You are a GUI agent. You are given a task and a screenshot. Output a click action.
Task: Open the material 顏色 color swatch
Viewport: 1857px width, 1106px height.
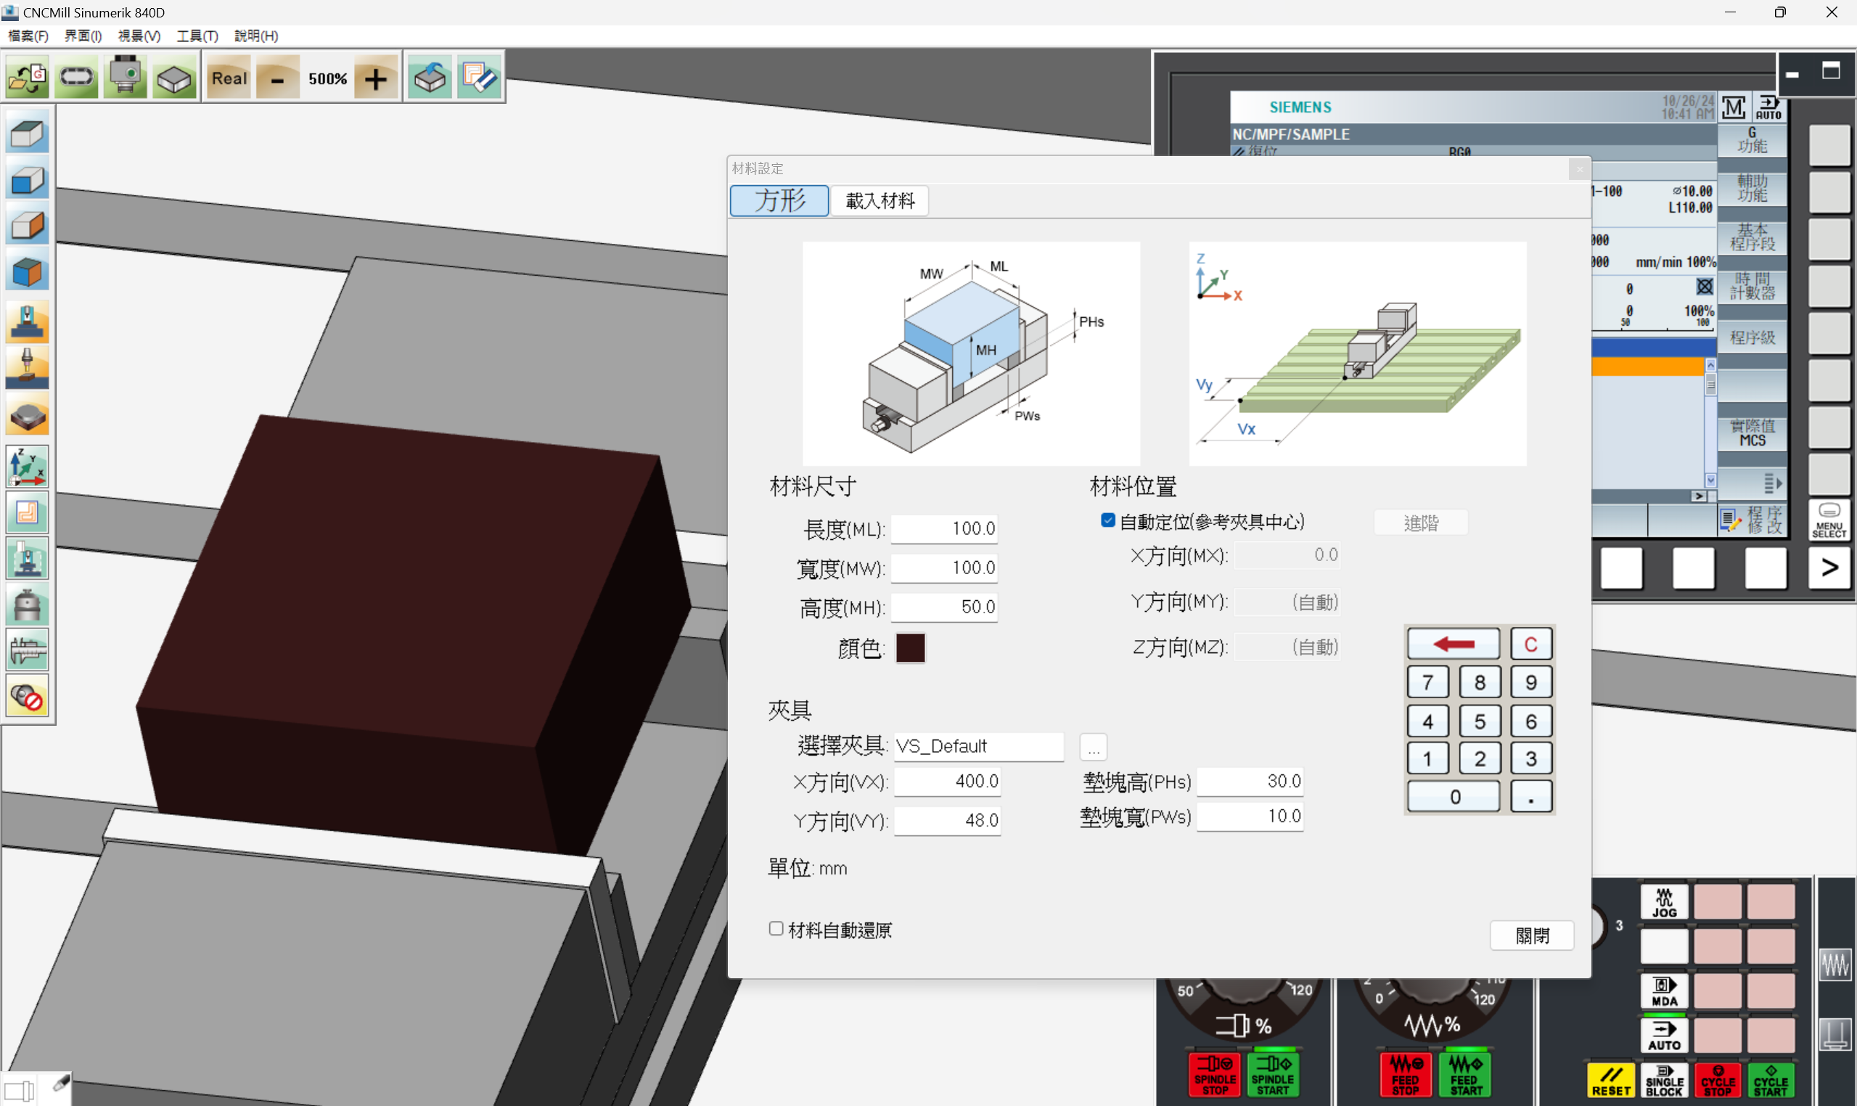point(911,647)
